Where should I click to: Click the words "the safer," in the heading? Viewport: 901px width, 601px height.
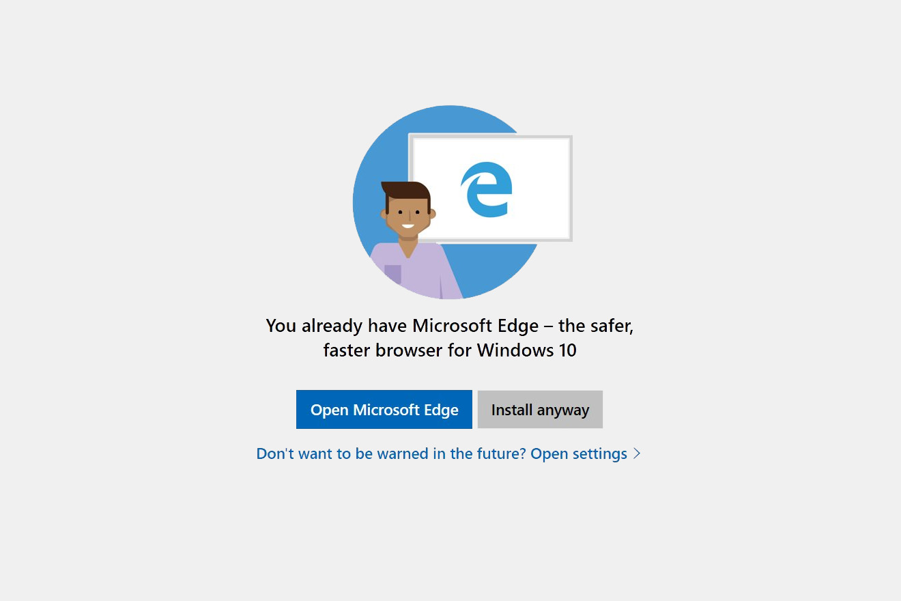(x=596, y=326)
